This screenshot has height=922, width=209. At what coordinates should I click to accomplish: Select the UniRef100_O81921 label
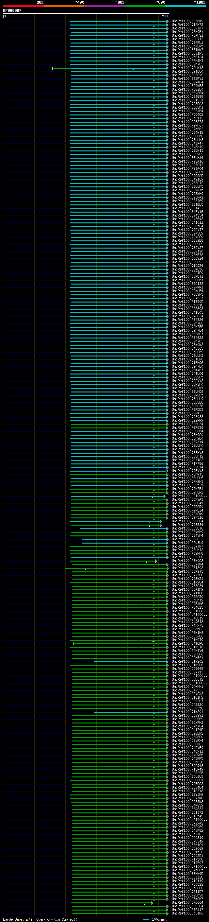pos(187,100)
